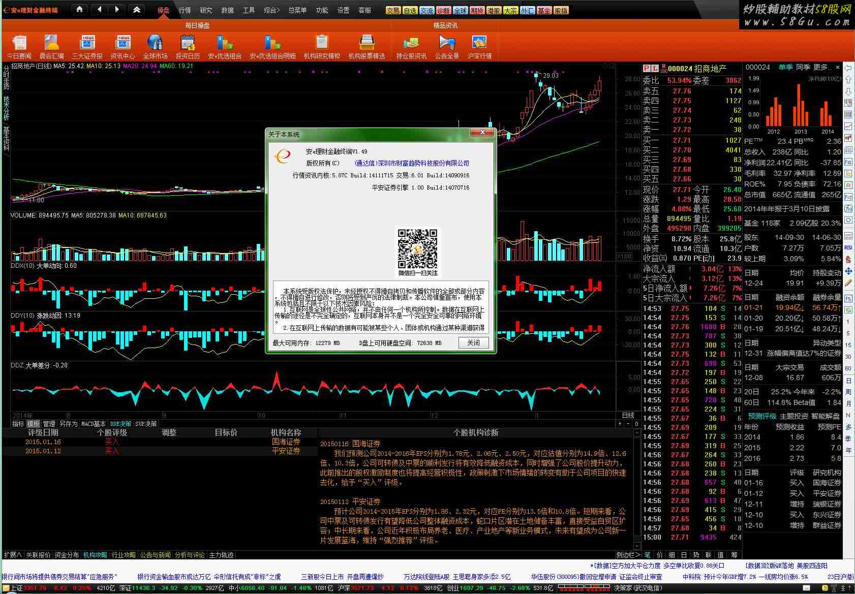The height and width of the screenshot is (594, 855).
Task: Close the 关于本系统 dialog with X
Action: (x=482, y=132)
